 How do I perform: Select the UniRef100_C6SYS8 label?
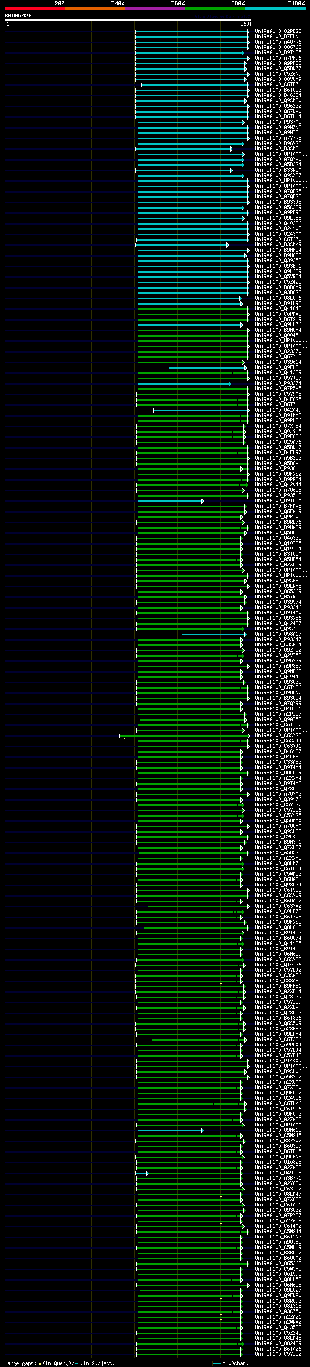(x=278, y=736)
